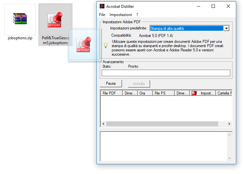This screenshot has height=174, width=245.
Task: Click the Pausa button
Action: click(111, 83)
